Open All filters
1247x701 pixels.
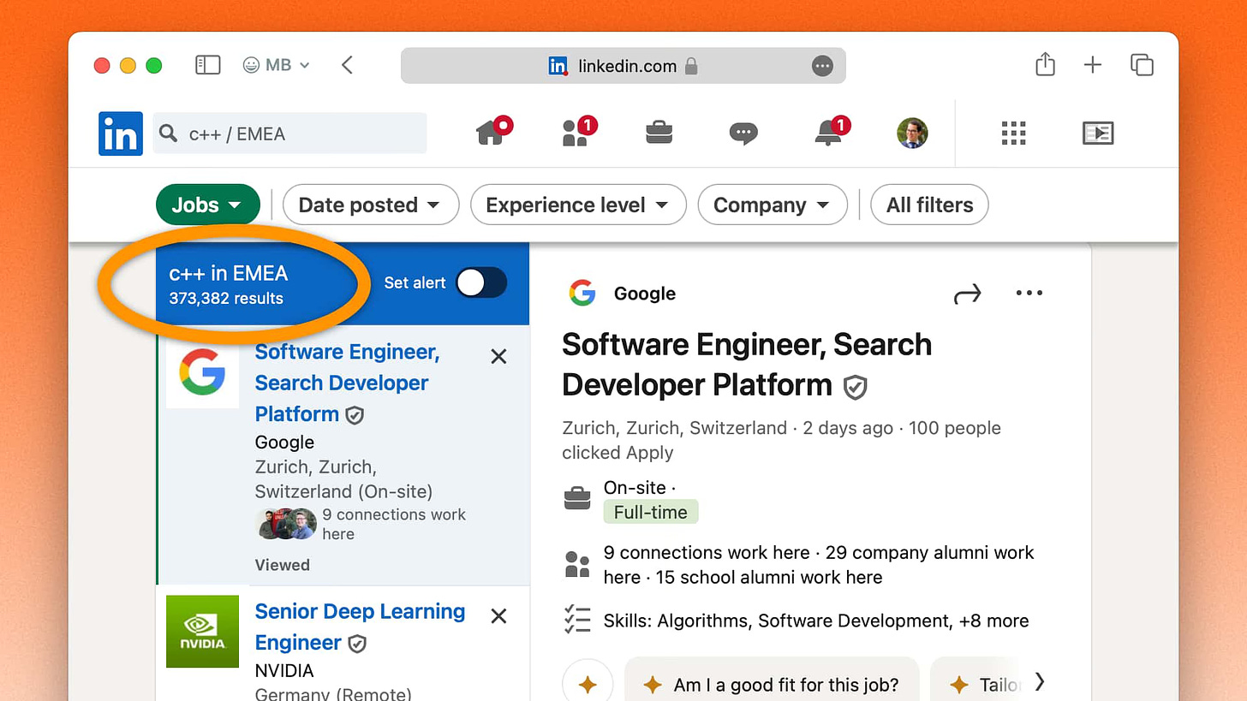[x=929, y=205]
